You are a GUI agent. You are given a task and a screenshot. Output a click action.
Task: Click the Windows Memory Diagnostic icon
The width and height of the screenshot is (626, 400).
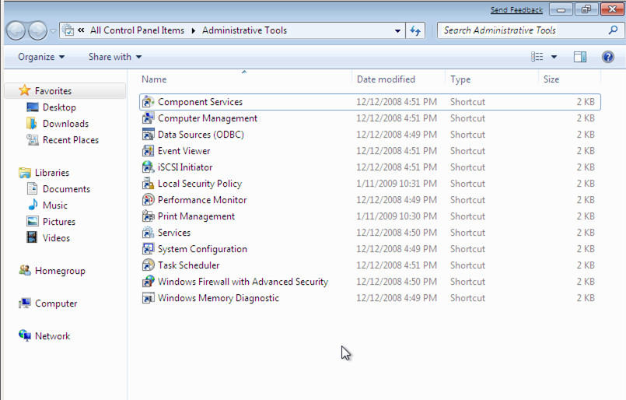(148, 298)
